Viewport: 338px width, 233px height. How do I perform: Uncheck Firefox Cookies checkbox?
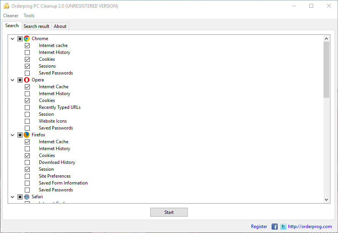(27, 155)
